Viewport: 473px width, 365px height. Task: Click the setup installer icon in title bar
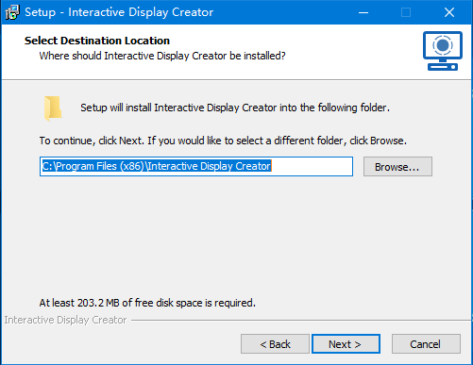pyautogui.click(x=12, y=12)
